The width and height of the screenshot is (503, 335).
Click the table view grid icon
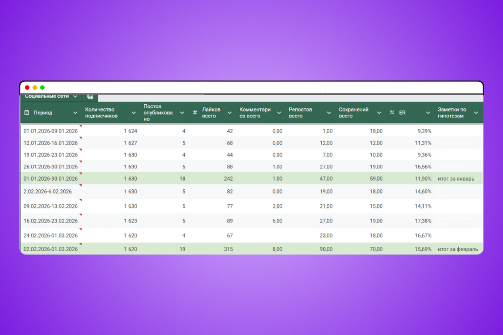(90, 97)
